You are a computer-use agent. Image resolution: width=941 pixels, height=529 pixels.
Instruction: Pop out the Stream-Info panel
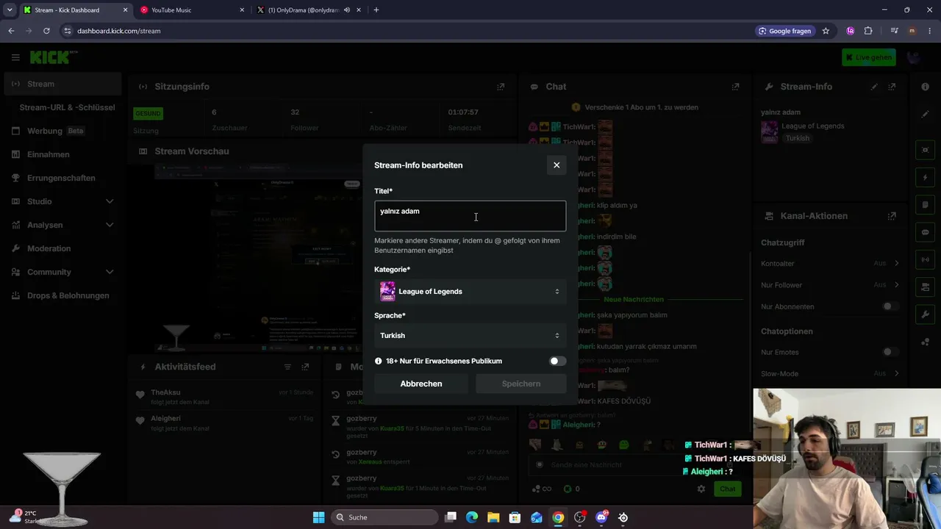pos(892,87)
